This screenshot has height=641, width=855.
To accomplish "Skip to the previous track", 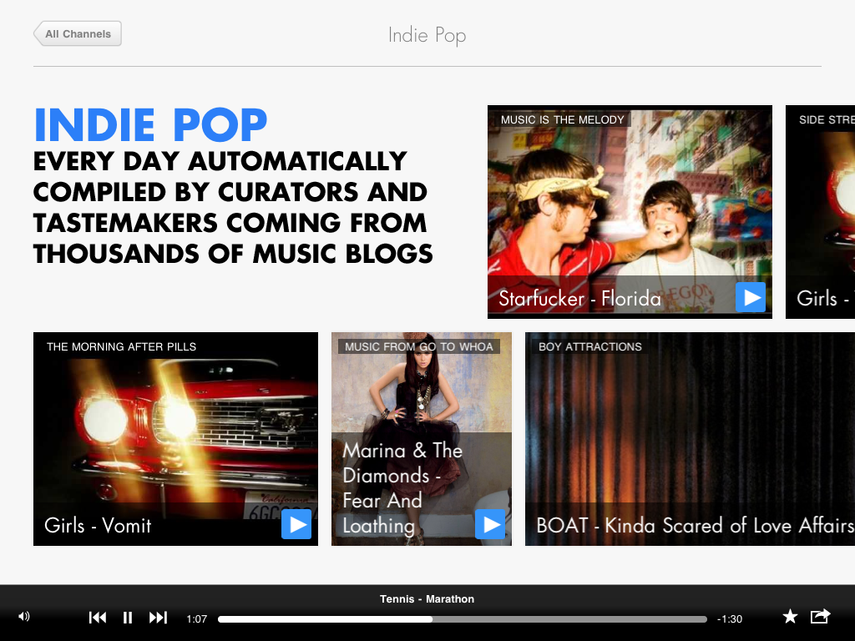I will 98,618.
